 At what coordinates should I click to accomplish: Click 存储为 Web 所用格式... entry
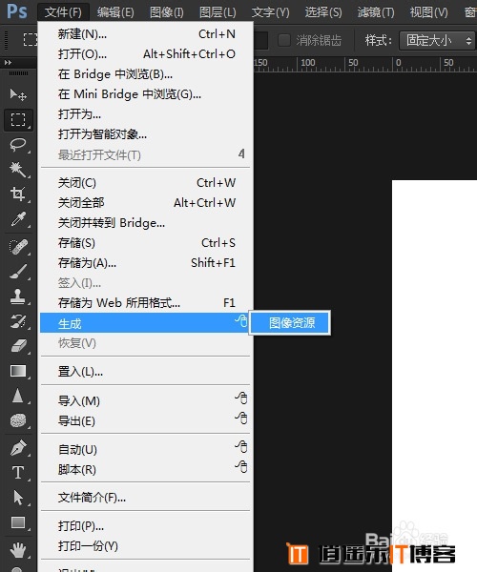tap(145, 303)
